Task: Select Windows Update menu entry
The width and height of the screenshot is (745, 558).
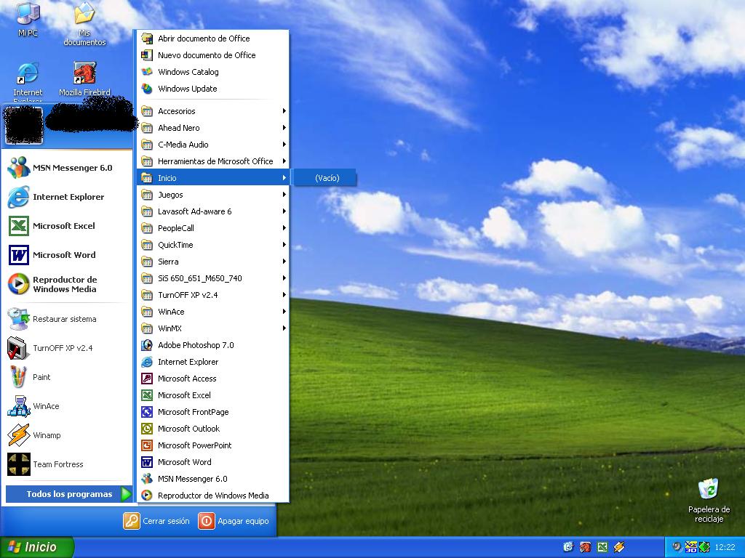Action: pyautogui.click(x=187, y=89)
